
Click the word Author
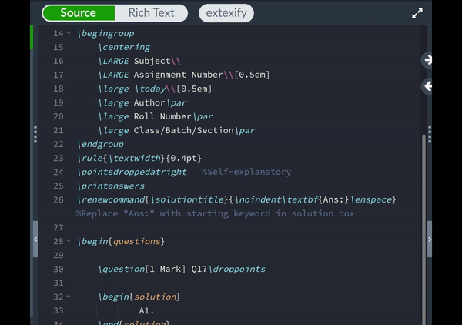pyautogui.click(x=149, y=102)
